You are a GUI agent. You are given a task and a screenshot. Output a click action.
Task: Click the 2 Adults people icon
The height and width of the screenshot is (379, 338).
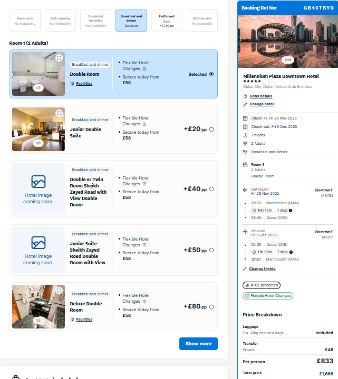pyautogui.click(x=245, y=144)
